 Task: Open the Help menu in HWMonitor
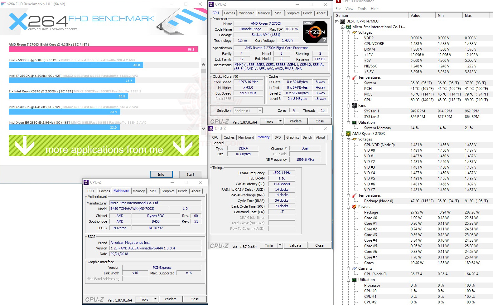(x=375, y=9)
